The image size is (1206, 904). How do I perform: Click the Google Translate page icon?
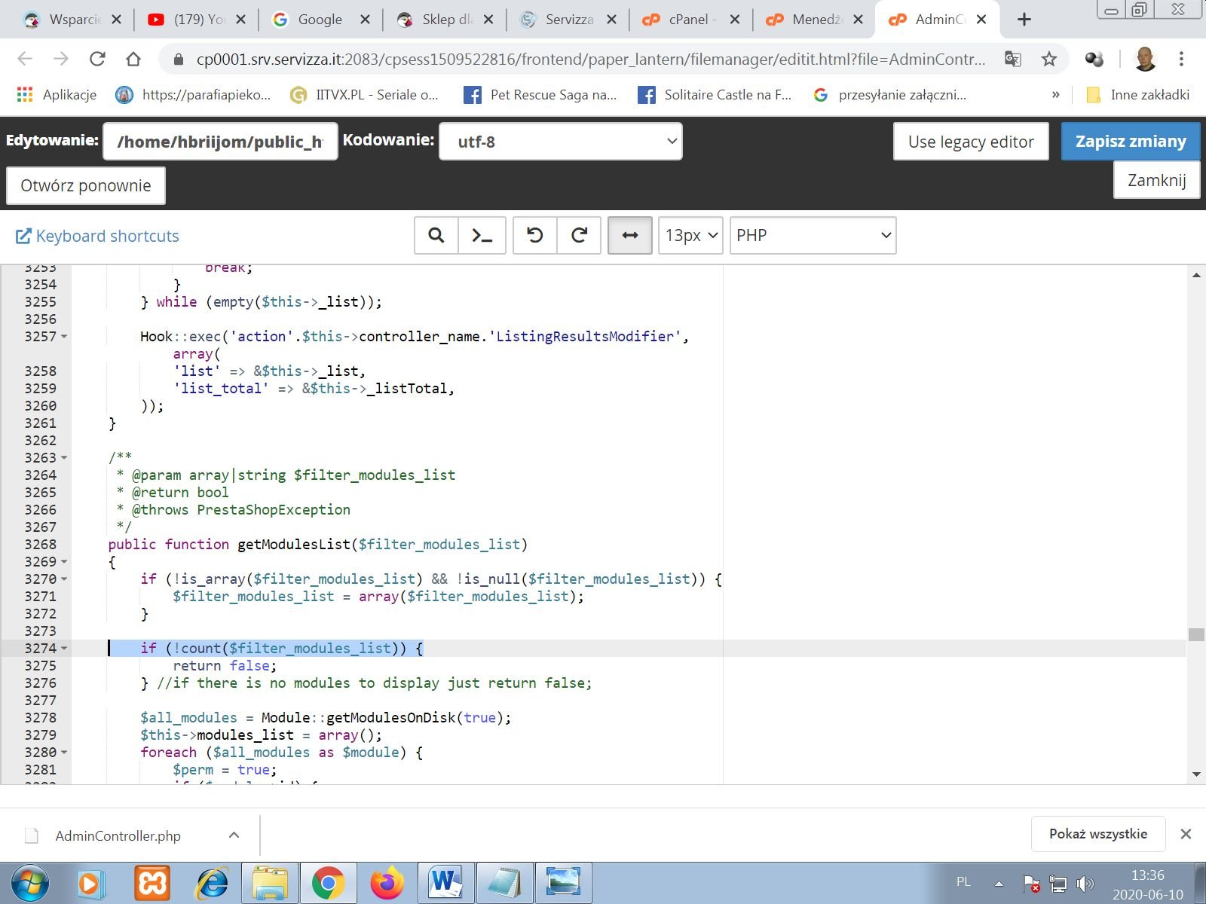click(1013, 59)
